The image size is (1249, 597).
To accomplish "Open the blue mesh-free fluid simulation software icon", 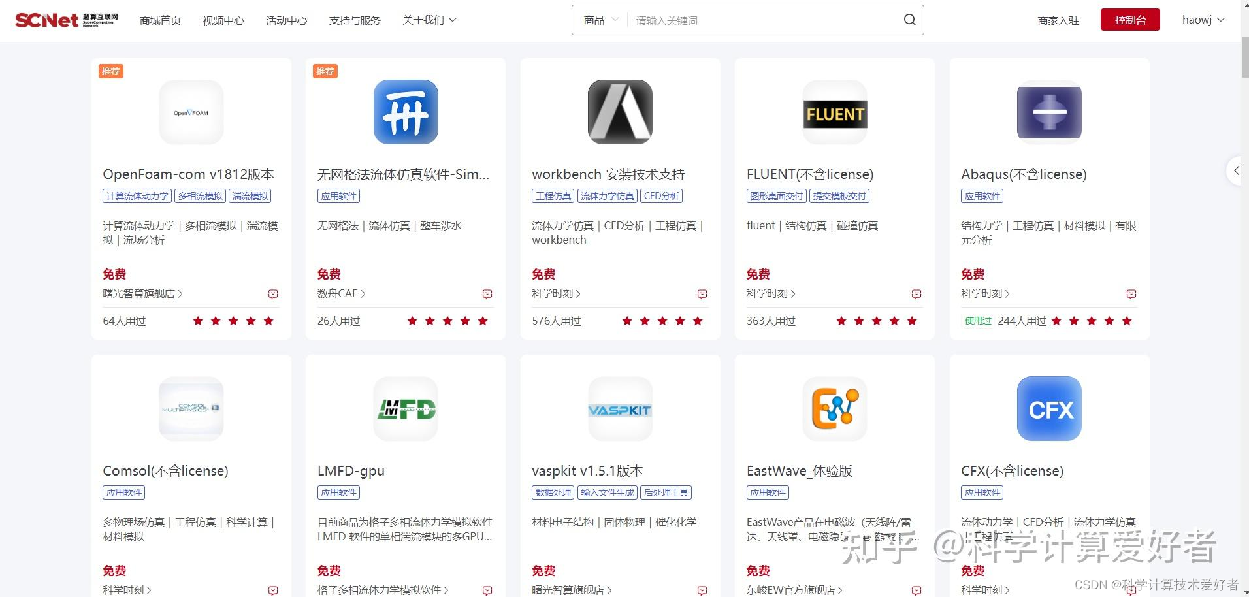I will click(406, 112).
